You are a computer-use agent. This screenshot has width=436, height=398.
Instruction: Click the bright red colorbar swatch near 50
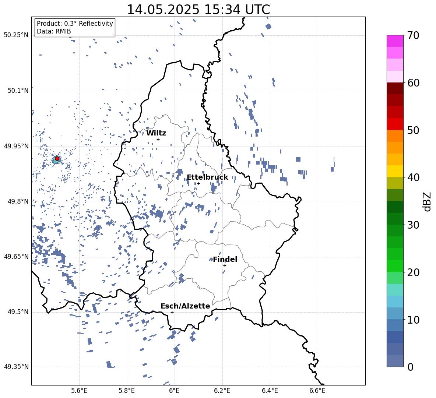click(x=395, y=124)
